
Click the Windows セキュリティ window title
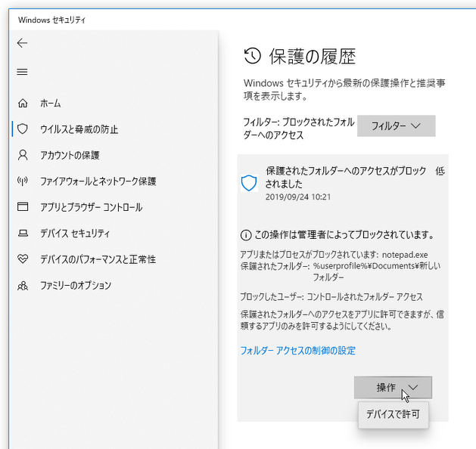(52, 20)
